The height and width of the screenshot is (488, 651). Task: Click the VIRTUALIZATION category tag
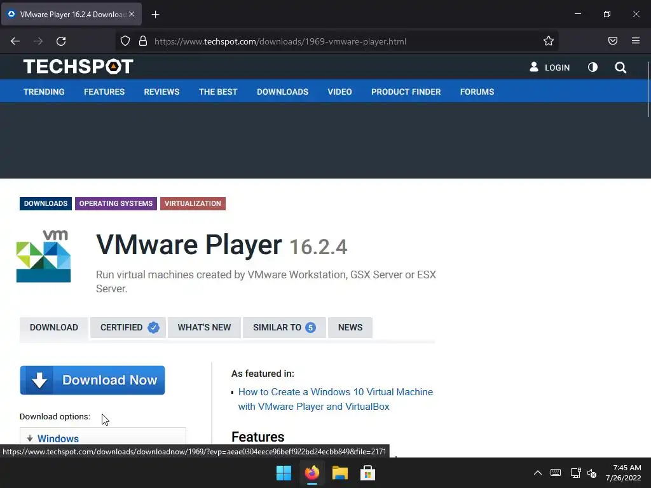(193, 203)
